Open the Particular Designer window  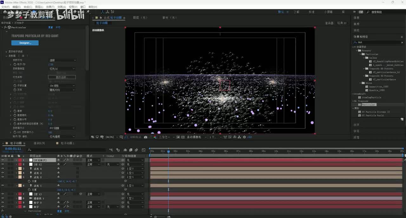(25, 43)
